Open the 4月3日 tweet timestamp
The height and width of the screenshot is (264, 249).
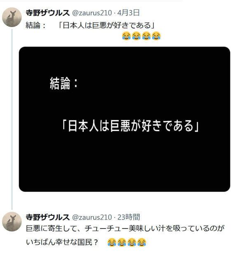point(129,13)
